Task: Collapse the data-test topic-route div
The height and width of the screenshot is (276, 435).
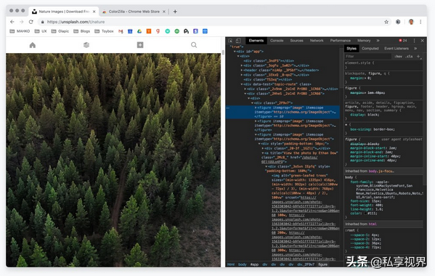Action: pyautogui.click(x=242, y=84)
